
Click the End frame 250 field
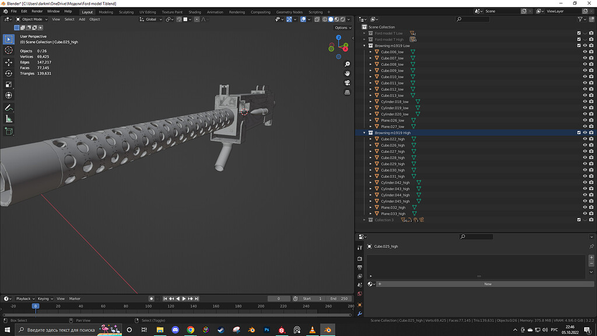pyautogui.click(x=340, y=299)
